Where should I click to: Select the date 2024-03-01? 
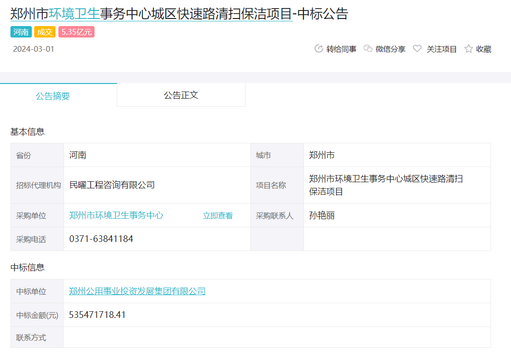click(34, 49)
